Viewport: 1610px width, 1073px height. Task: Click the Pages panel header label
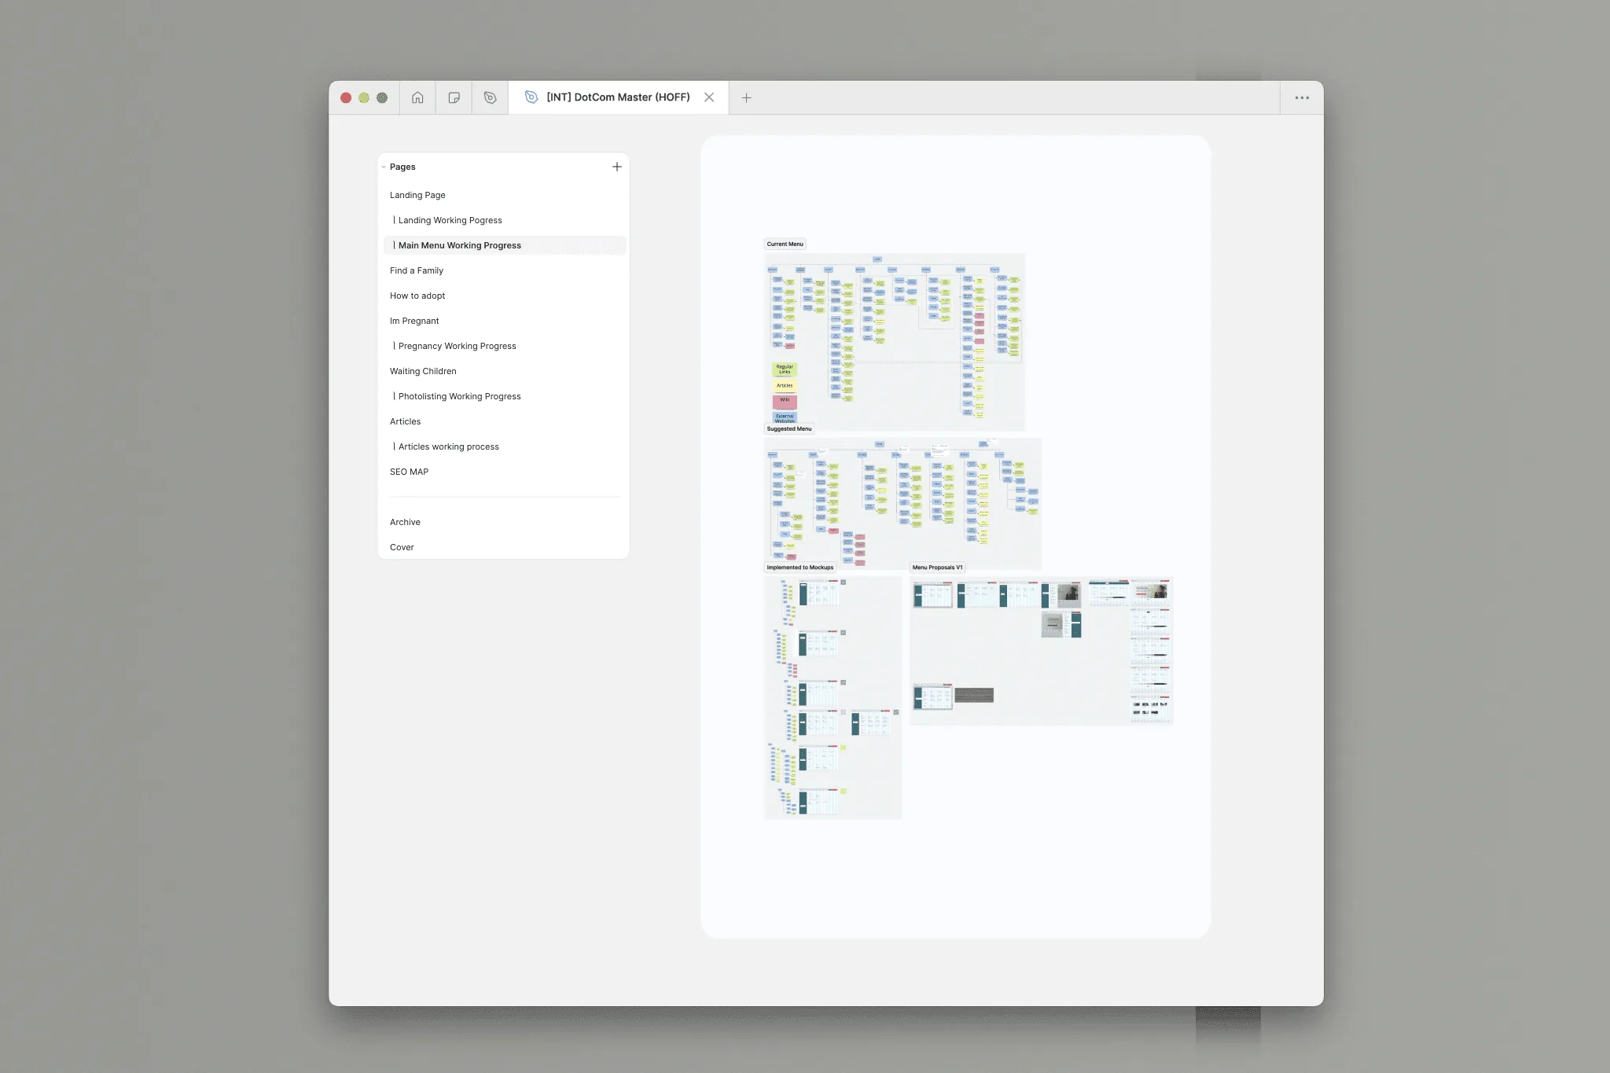tap(402, 167)
